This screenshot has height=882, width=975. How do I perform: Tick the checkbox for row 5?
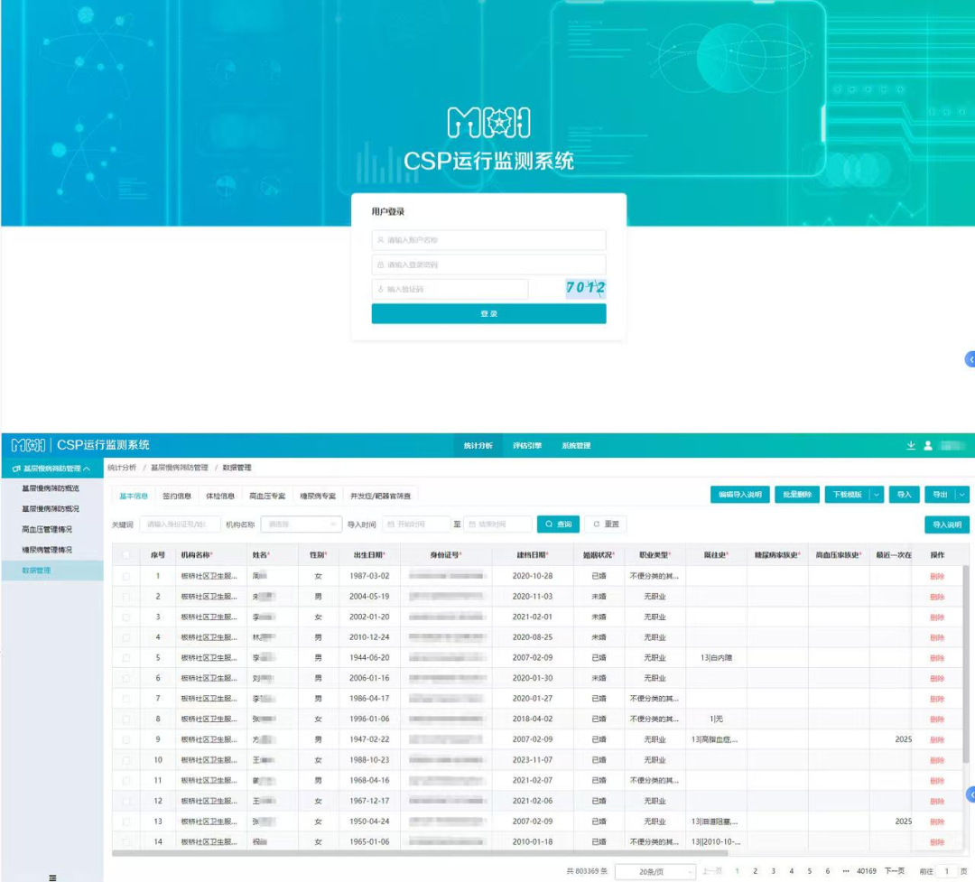coord(126,658)
